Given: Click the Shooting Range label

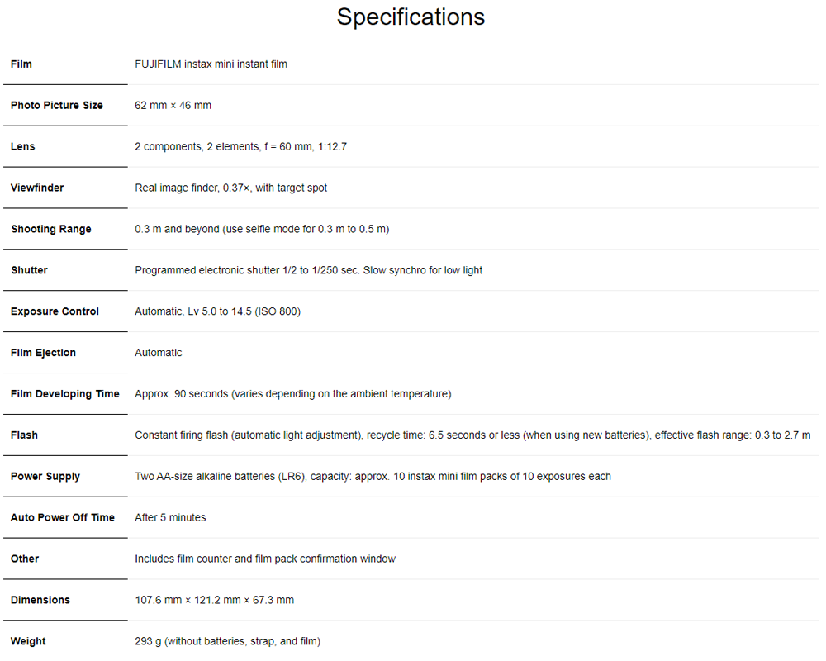Looking at the screenshot, I should [51, 229].
